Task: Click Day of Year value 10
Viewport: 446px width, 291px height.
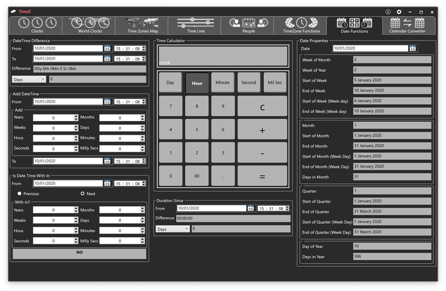Action: 392,246
